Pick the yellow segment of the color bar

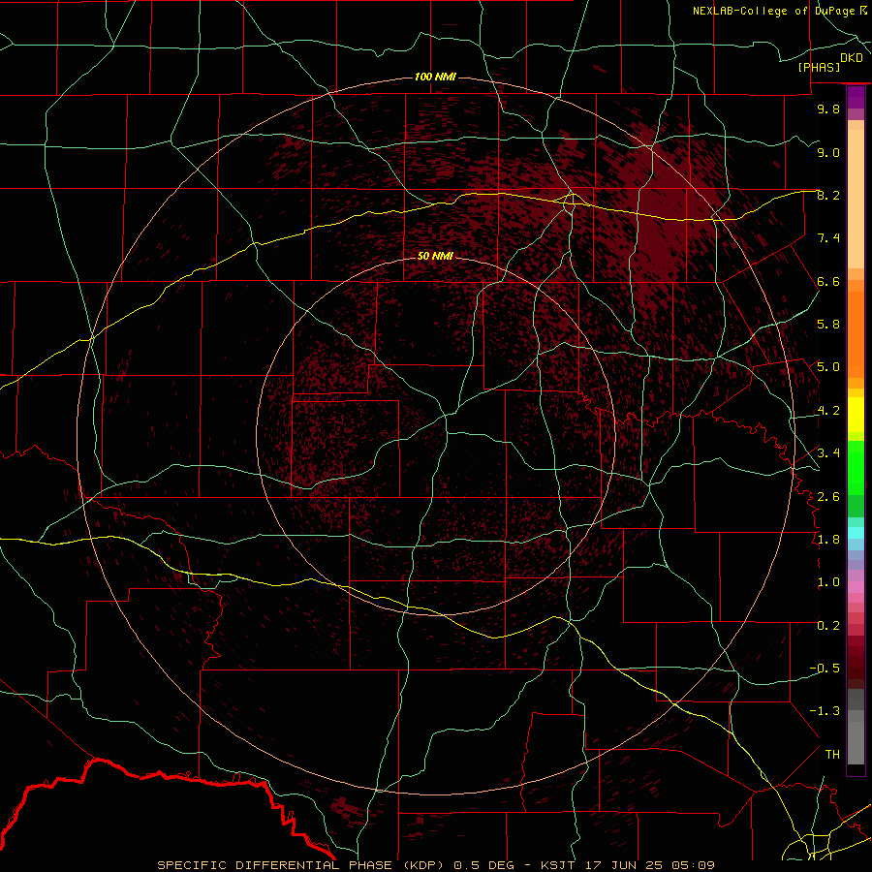(x=856, y=415)
